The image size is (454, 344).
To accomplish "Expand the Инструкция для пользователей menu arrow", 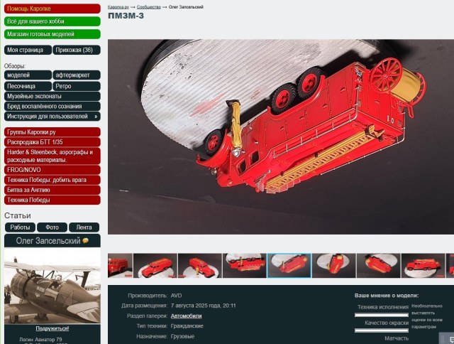I will [x=96, y=116].
